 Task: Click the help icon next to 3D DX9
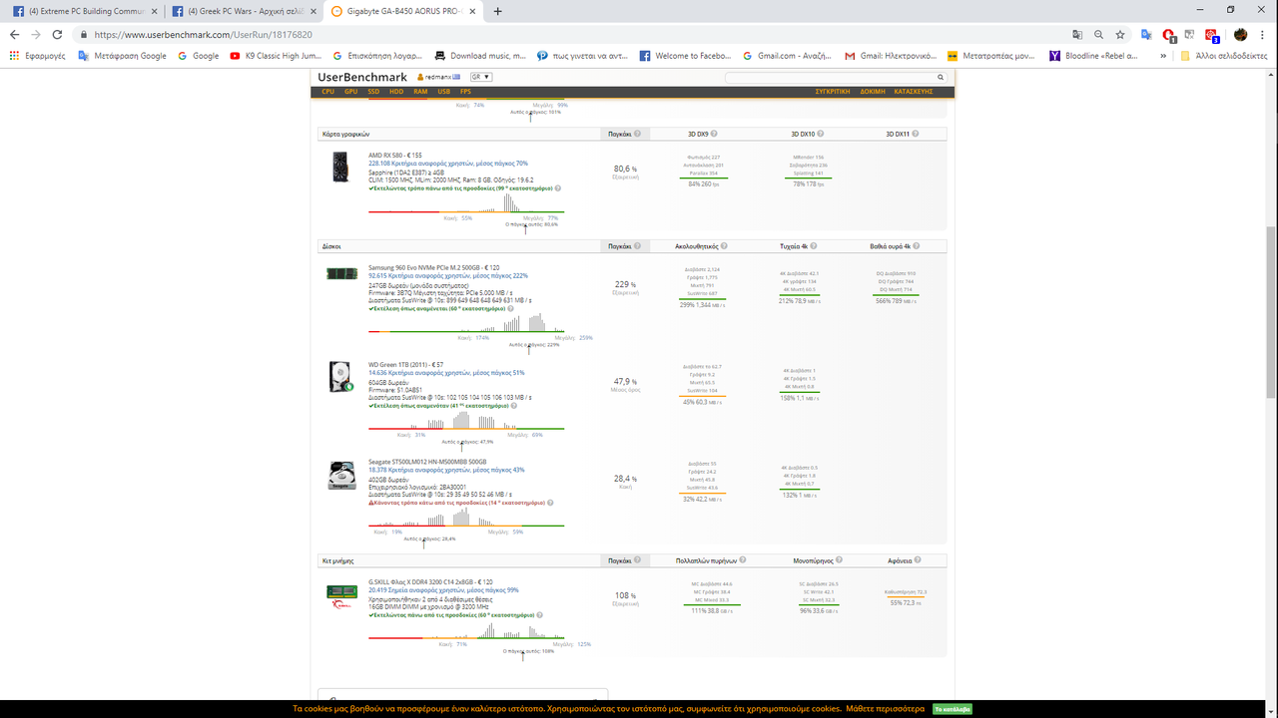pyautogui.click(x=714, y=134)
